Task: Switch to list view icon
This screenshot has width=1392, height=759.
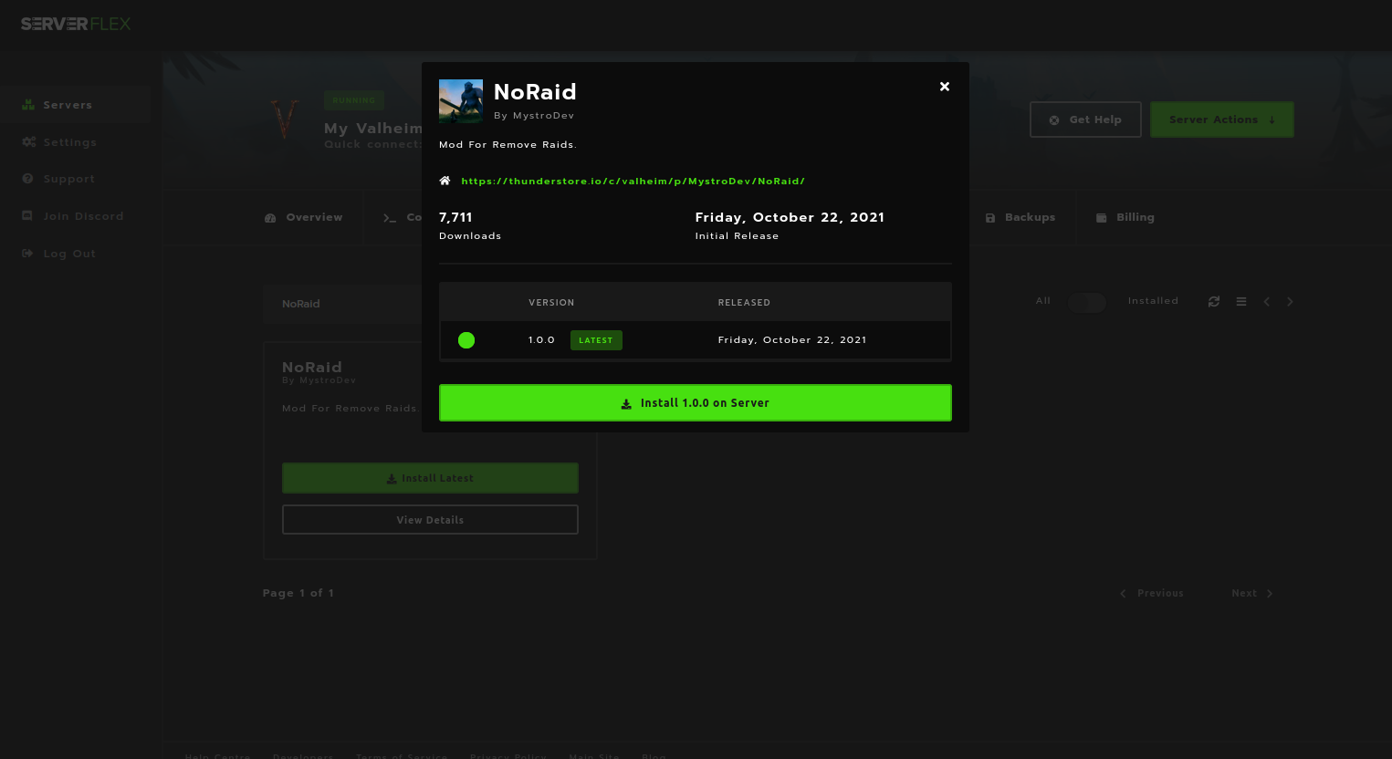Action: coord(1241,301)
